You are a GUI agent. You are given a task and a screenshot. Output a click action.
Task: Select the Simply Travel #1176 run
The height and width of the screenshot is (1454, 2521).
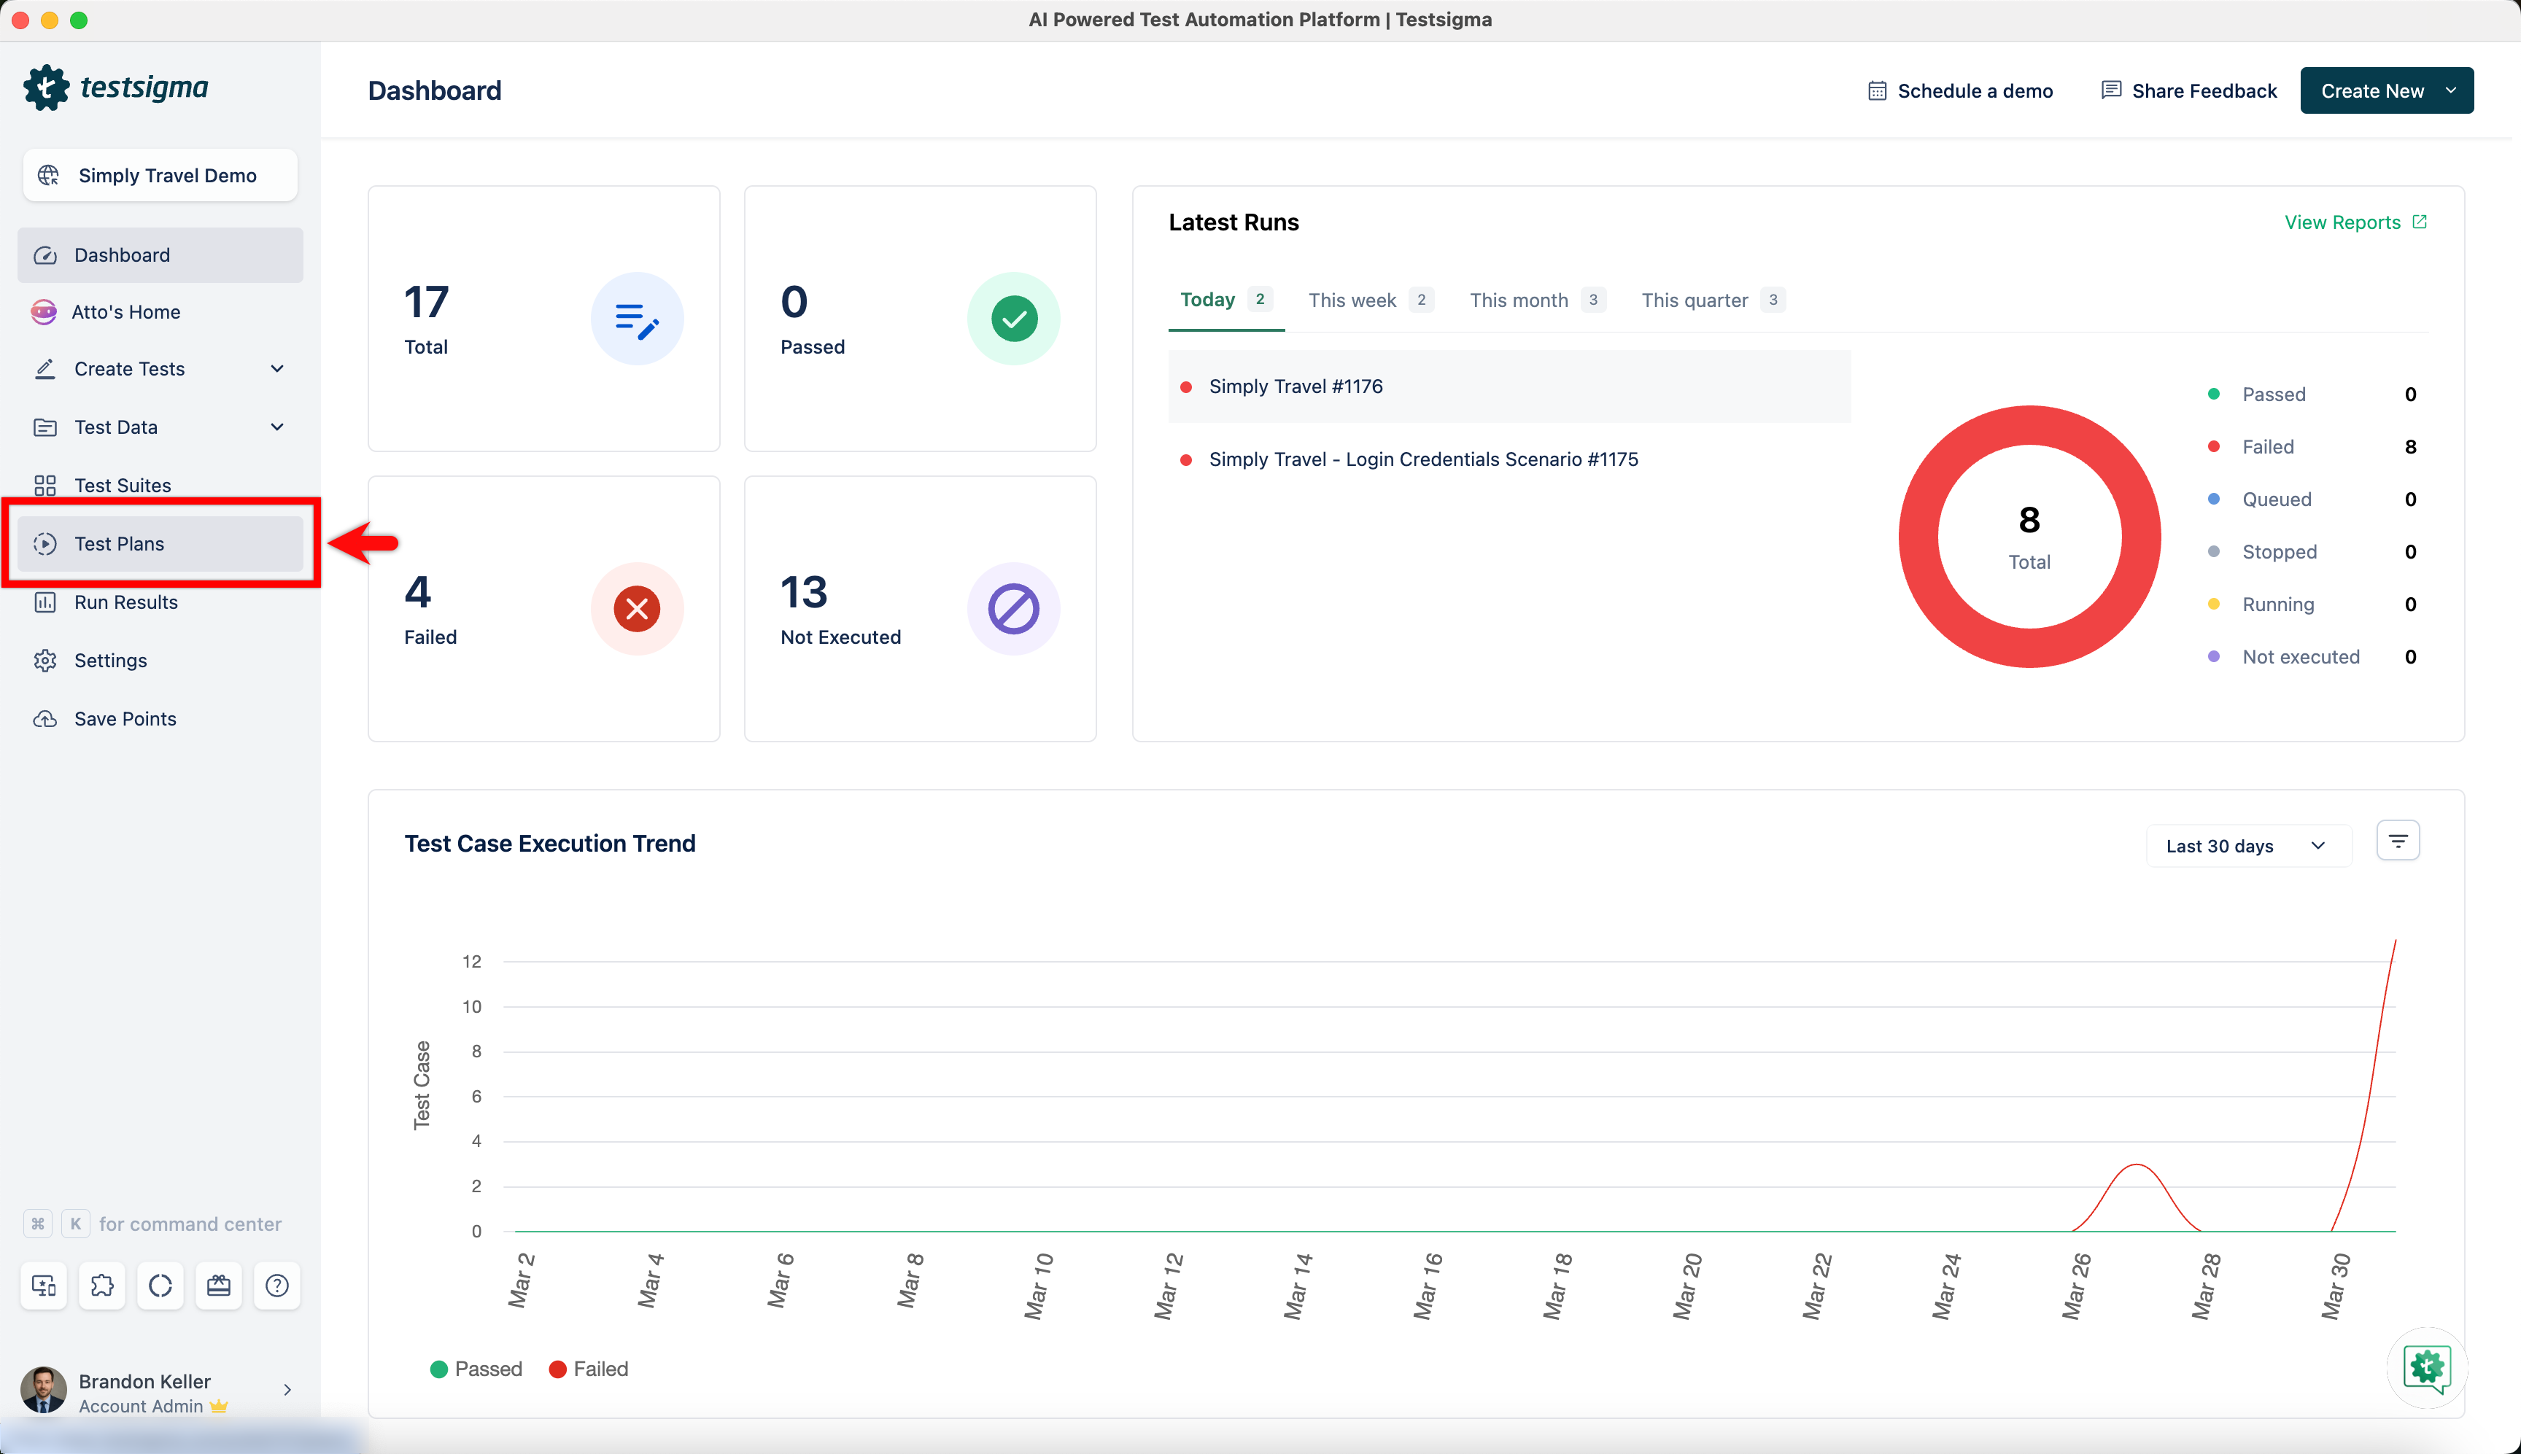click(x=1296, y=386)
